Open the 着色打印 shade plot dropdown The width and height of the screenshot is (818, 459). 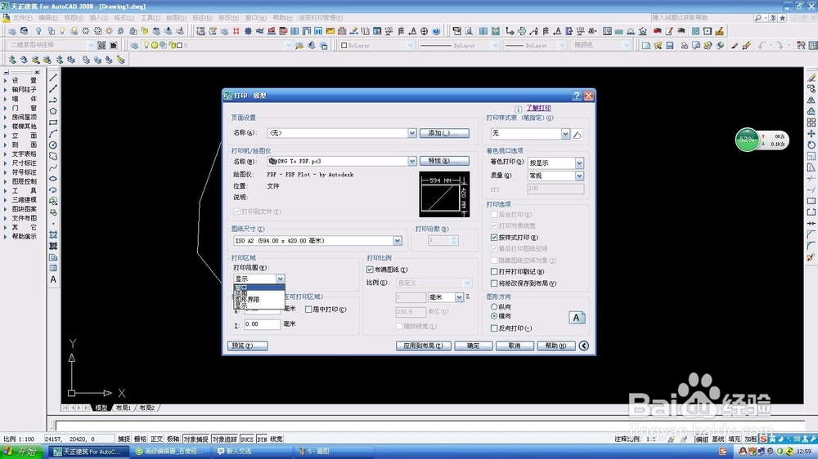point(579,163)
